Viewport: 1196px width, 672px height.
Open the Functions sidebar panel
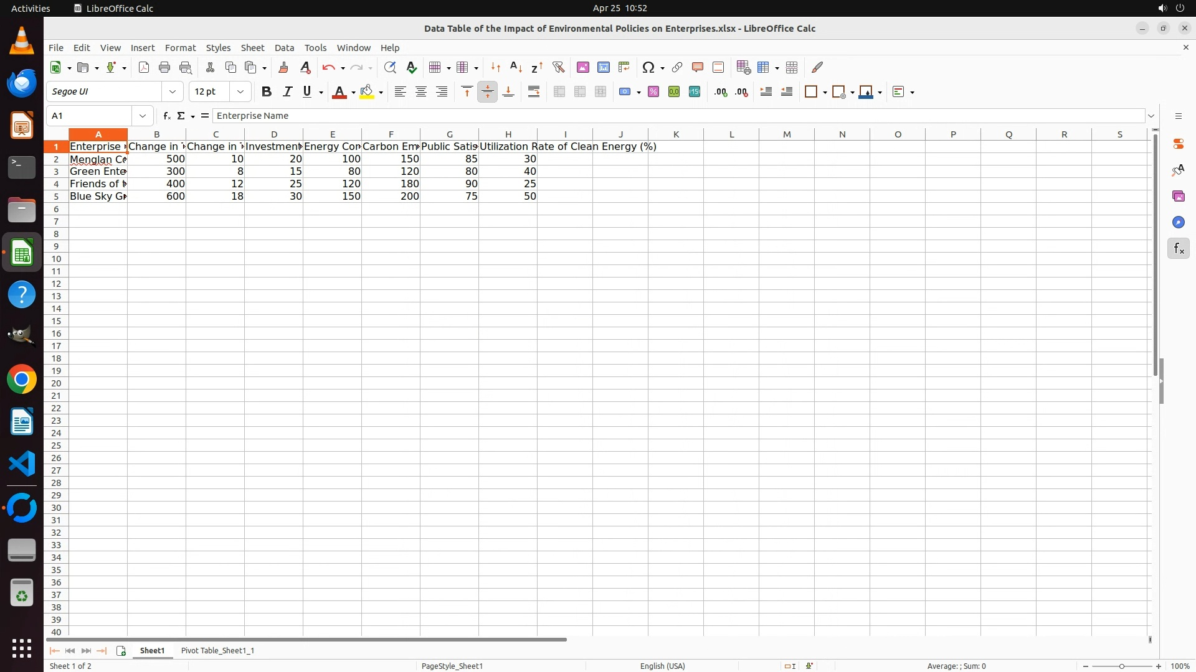[1178, 249]
